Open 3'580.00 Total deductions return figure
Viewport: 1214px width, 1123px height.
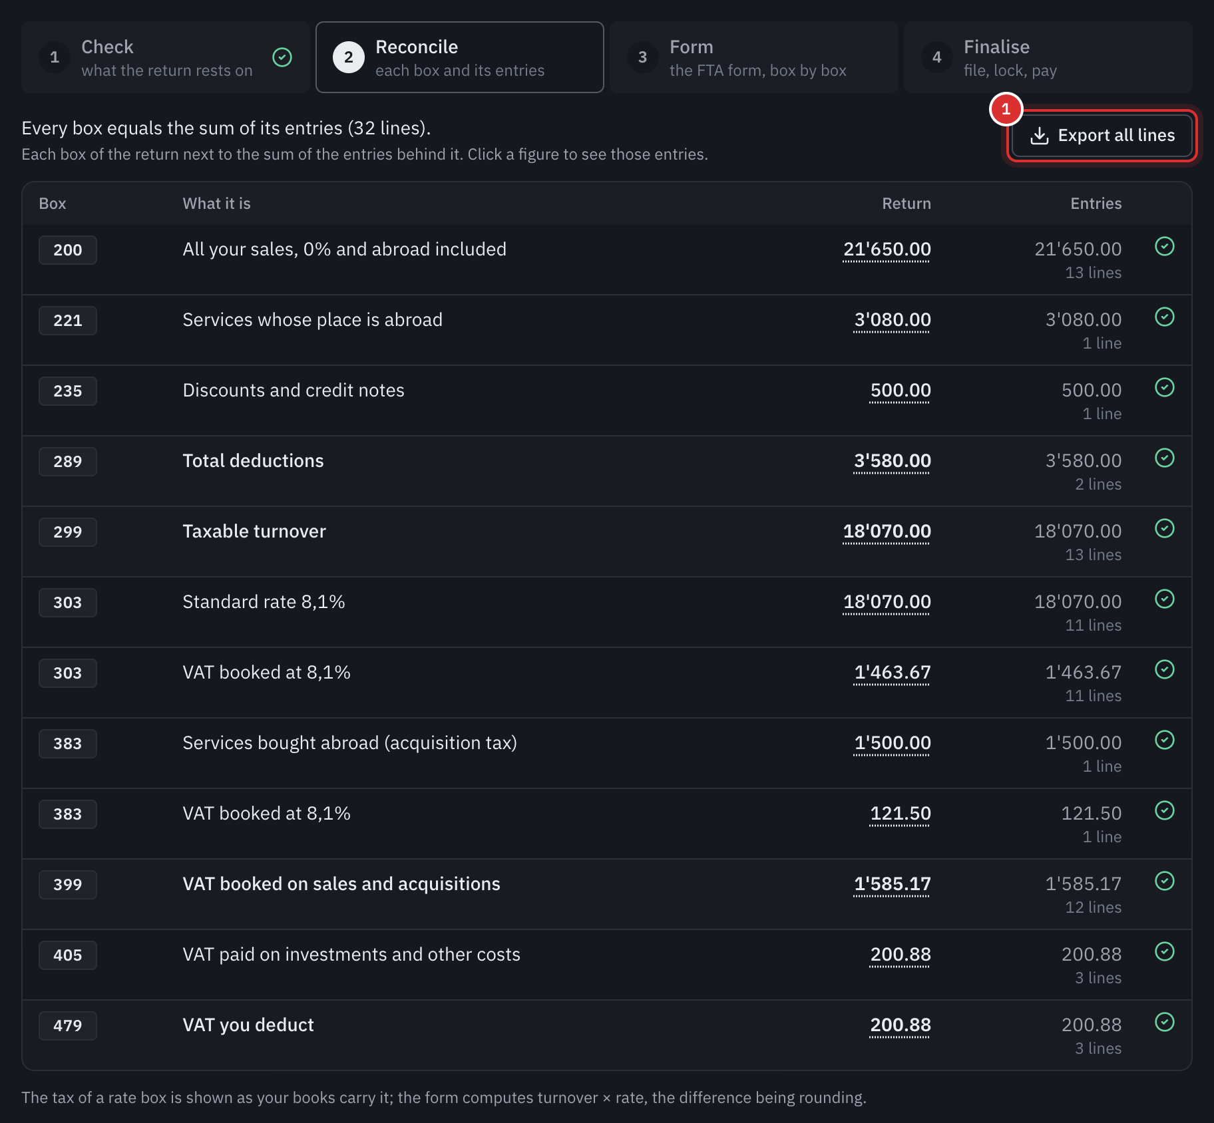click(892, 461)
